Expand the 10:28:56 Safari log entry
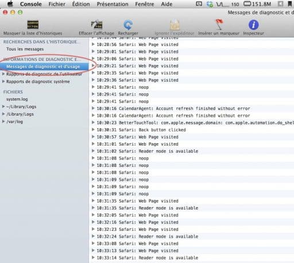 93,44
